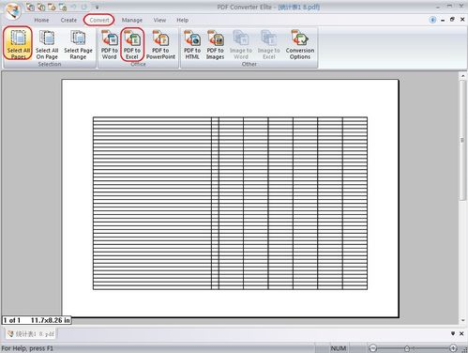Click the zoom out minus button
This screenshot has height=353, width=468.
tap(372, 348)
